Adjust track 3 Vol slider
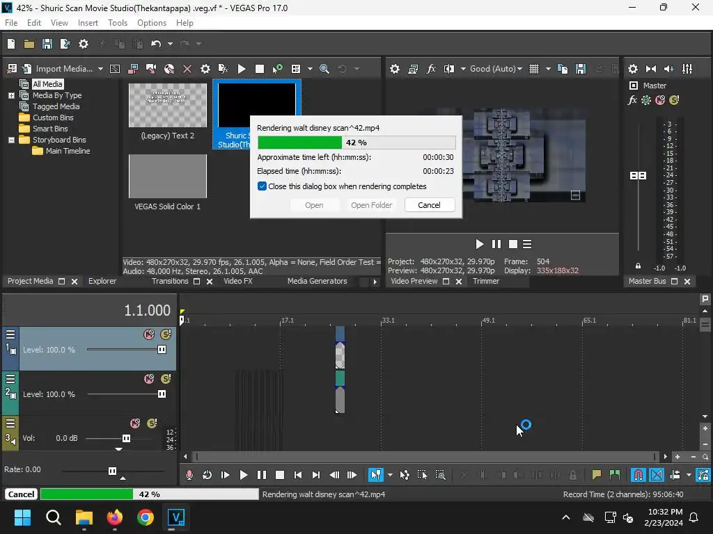This screenshot has height=534, width=713. [x=126, y=438]
